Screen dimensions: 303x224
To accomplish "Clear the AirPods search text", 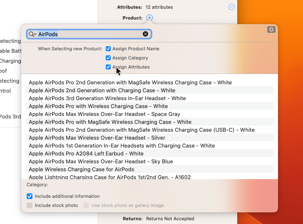I will (x=145, y=34).
